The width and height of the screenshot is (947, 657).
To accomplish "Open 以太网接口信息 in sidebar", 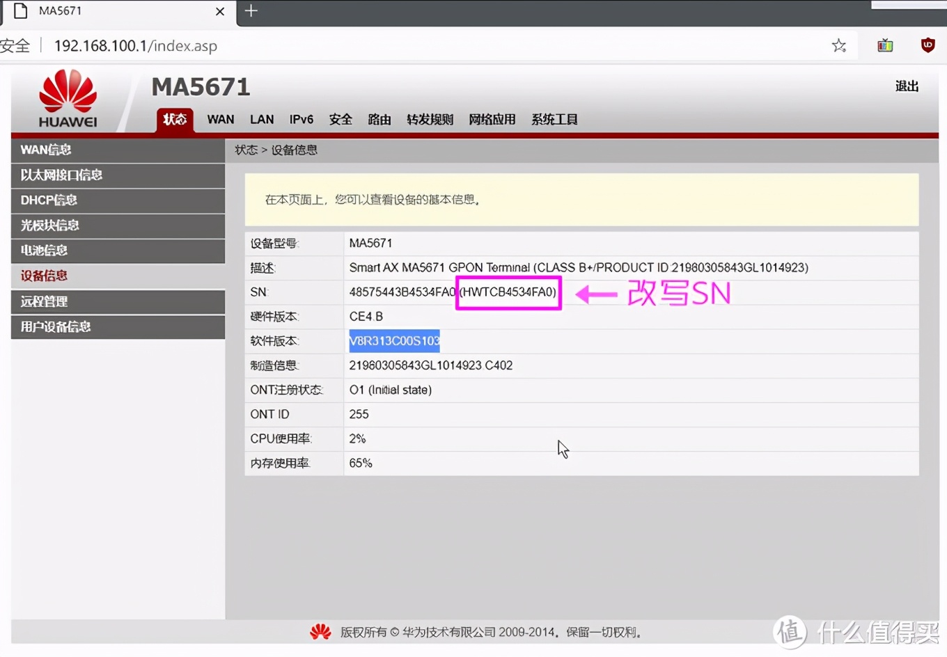I will (x=118, y=175).
